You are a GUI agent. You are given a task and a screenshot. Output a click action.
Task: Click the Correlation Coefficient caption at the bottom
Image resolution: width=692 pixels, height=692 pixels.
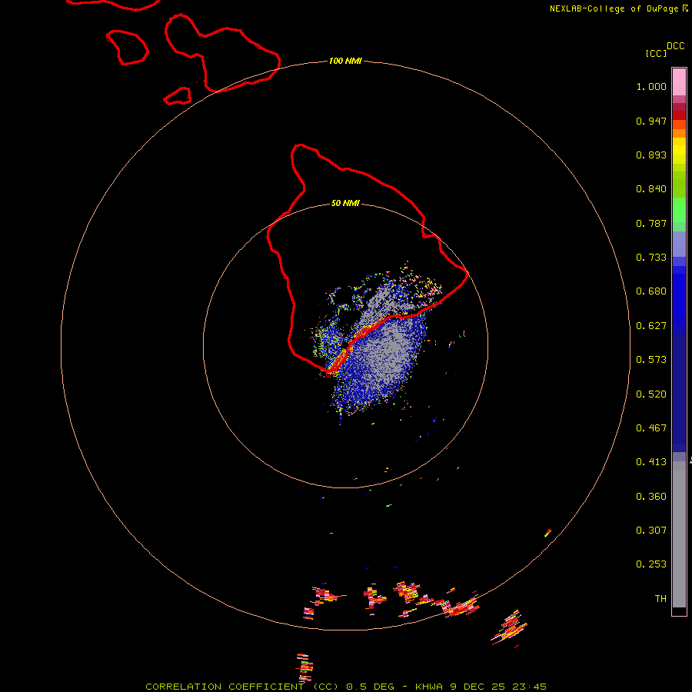pos(346,687)
